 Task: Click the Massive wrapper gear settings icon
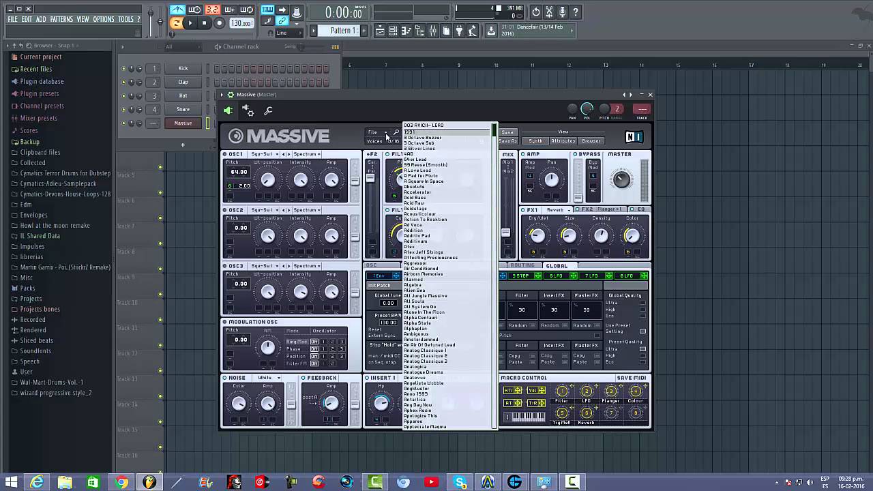tap(248, 110)
